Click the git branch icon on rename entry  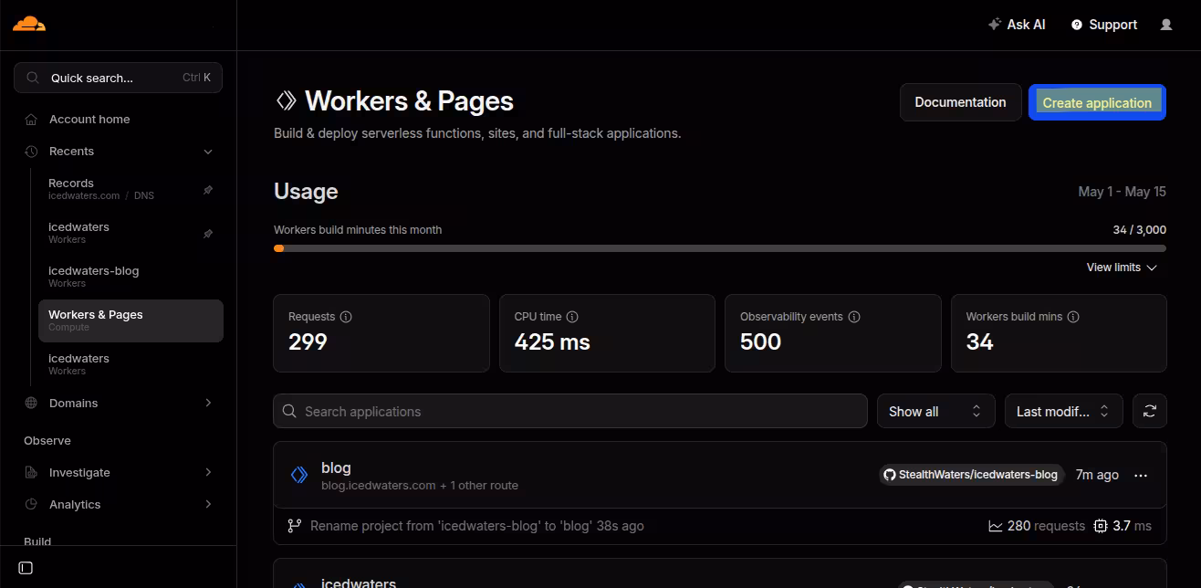(x=294, y=526)
